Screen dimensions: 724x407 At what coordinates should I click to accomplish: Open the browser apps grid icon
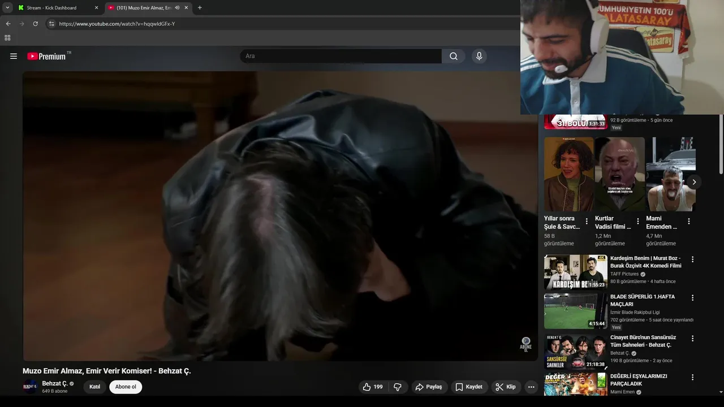point(7,38)
